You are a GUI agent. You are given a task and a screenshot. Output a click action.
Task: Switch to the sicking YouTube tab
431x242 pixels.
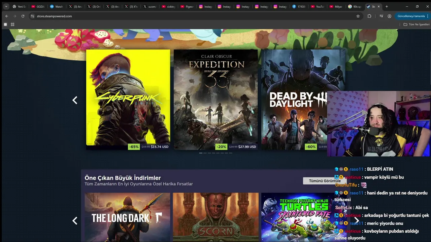[x=168, y=6]
